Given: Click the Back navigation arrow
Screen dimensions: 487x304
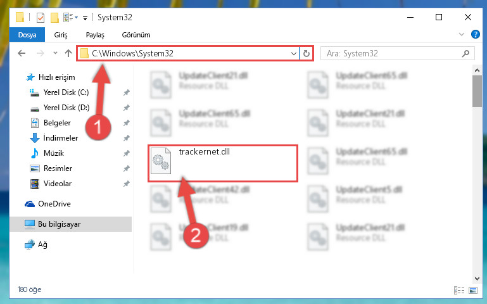Looking at the screenshot, I should [22, 53].
